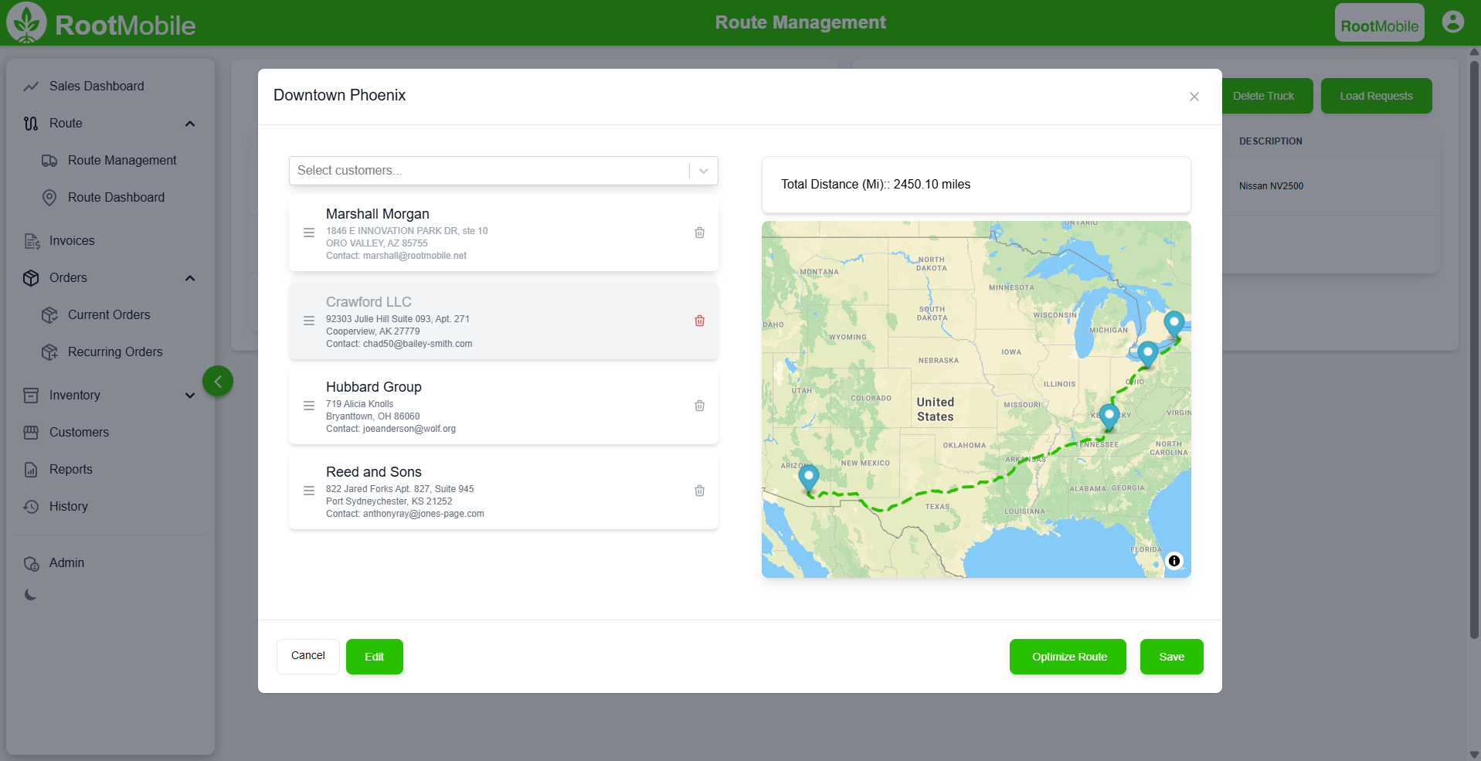The image size is (1481, 761).
Task: Remove Hubbard Group using its trash icon
Action: point(699,406)
